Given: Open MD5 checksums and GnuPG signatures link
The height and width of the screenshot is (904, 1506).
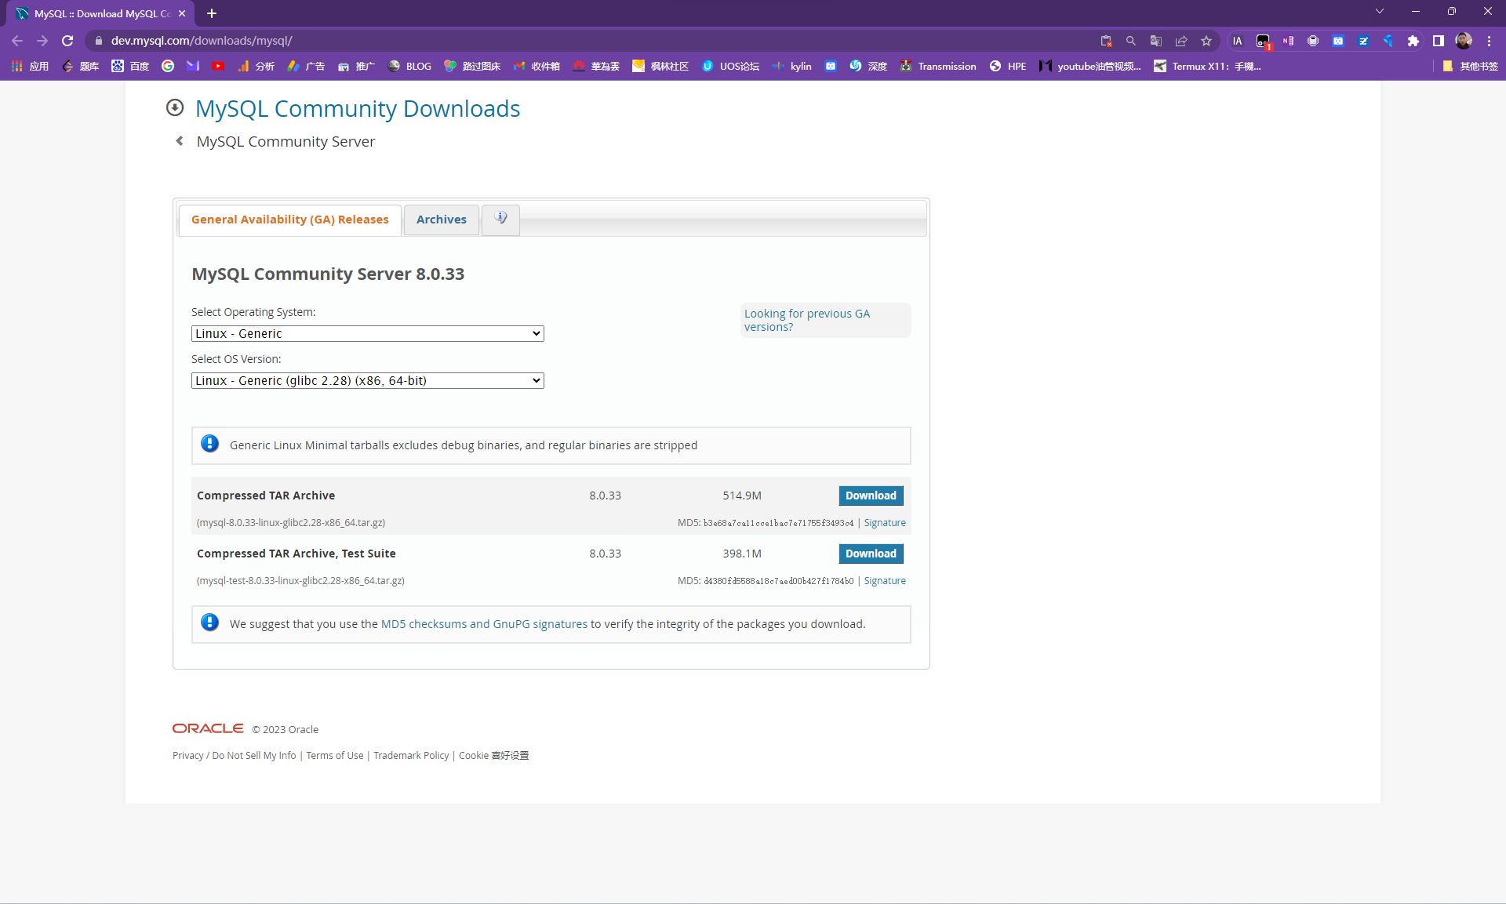Looking at the screenshot, I should [x=484, y=624].
